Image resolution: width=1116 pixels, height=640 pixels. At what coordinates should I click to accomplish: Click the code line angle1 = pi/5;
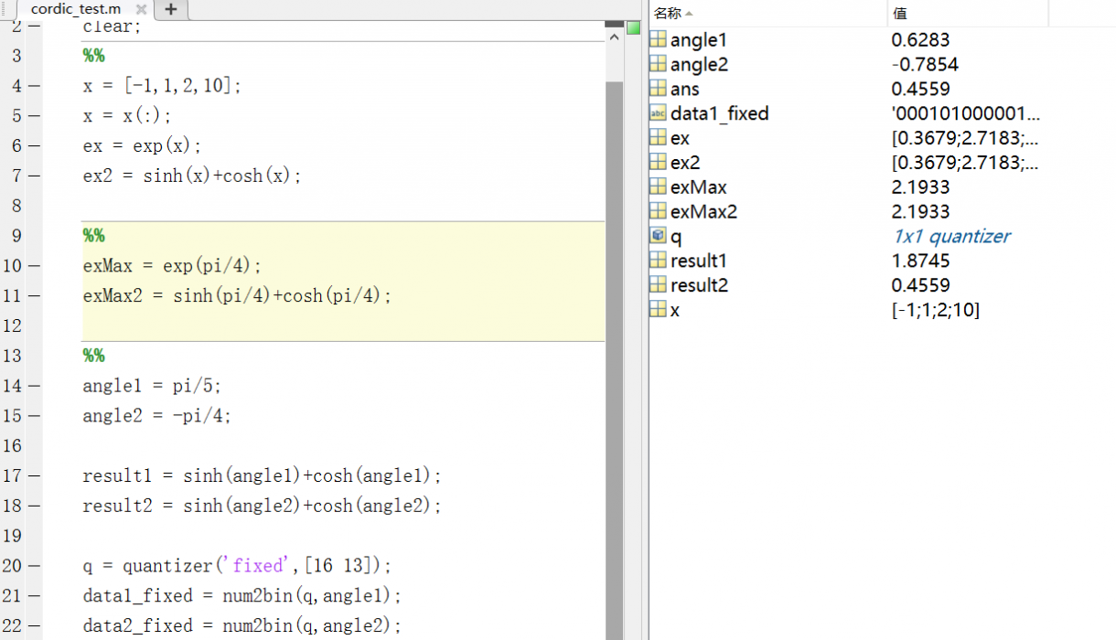coord(152,386)
